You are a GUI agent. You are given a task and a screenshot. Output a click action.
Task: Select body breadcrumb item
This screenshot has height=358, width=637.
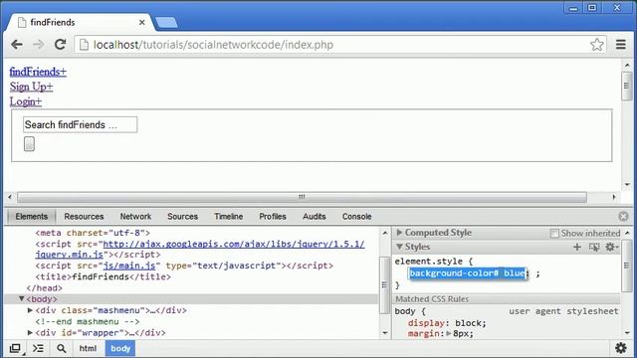120,349
